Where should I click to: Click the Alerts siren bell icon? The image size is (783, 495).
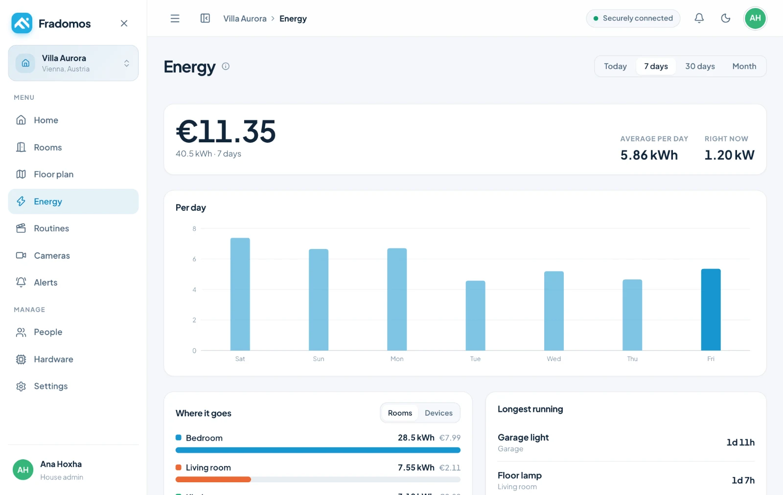21,282
